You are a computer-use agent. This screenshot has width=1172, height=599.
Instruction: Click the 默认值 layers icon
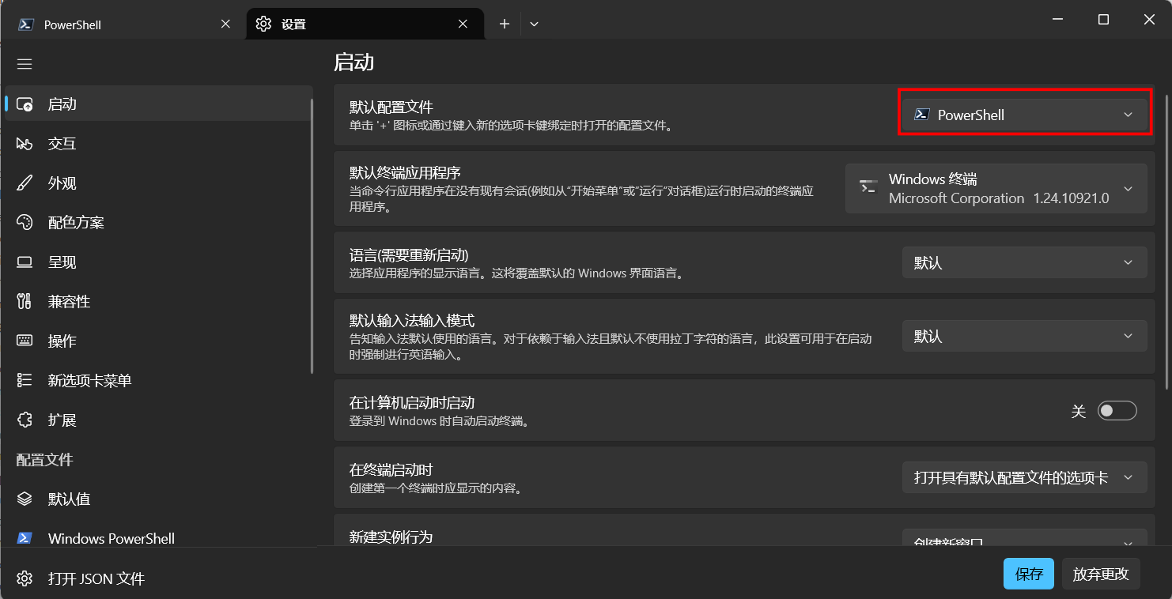point(25,499)
